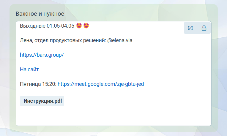Image resolution: width=227 pixels, height=136 pixels.
Task: Click the name "Лена" in the note
Action: coord(26,40)
